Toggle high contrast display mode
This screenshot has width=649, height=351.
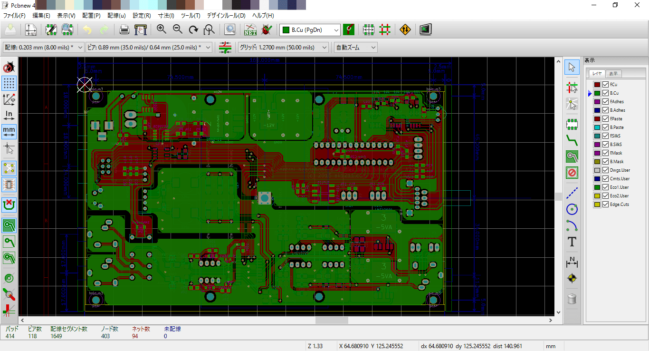click(9, 311)
